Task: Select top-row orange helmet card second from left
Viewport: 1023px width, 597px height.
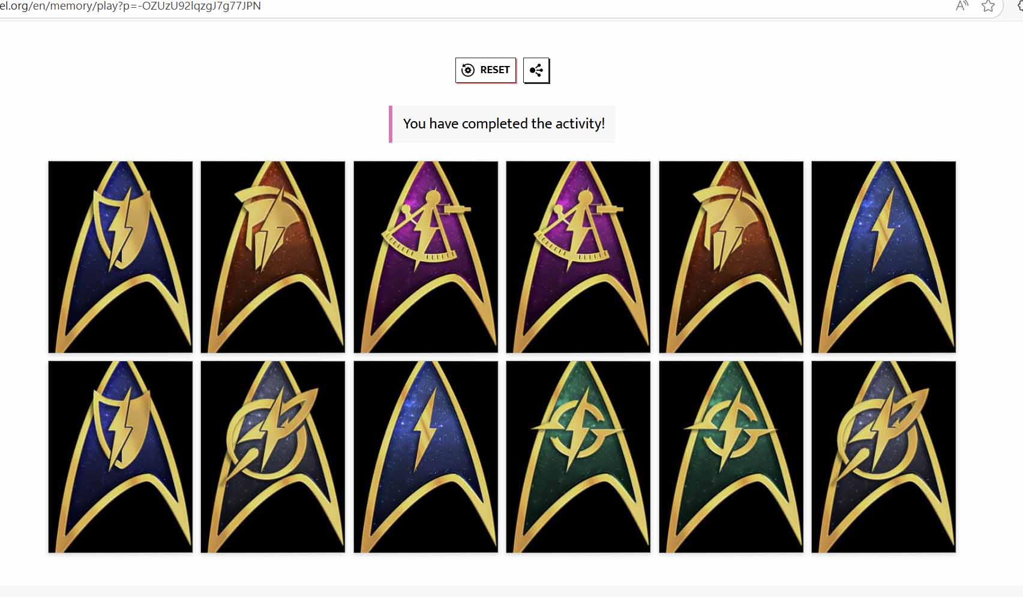Action: coord(273,257)
